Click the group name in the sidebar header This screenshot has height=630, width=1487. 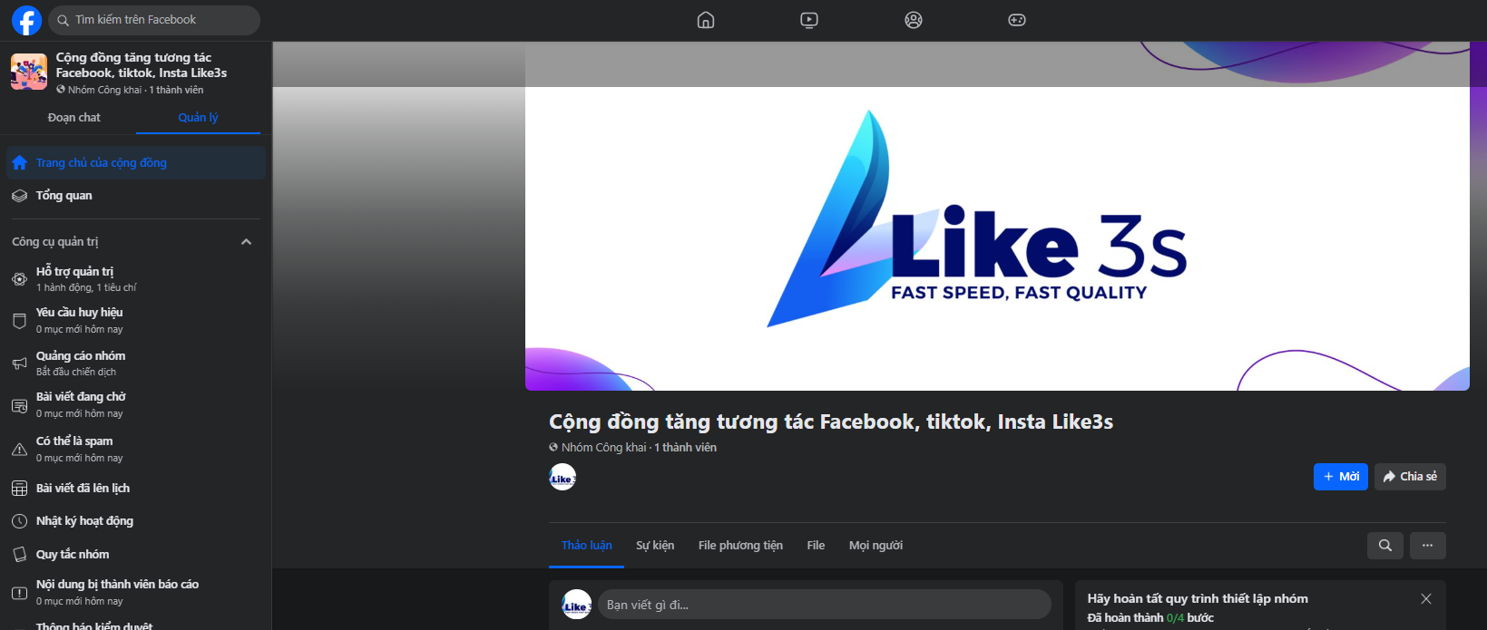pos(142,65)
